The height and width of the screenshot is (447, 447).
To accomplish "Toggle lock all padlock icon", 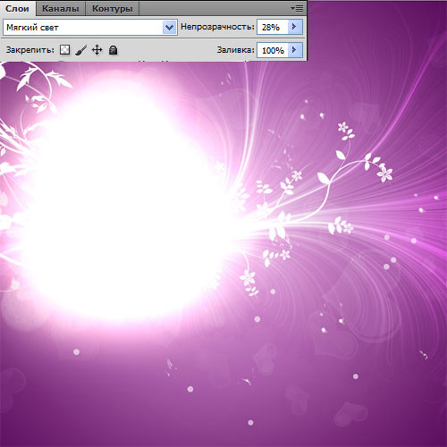I will 113,50.
